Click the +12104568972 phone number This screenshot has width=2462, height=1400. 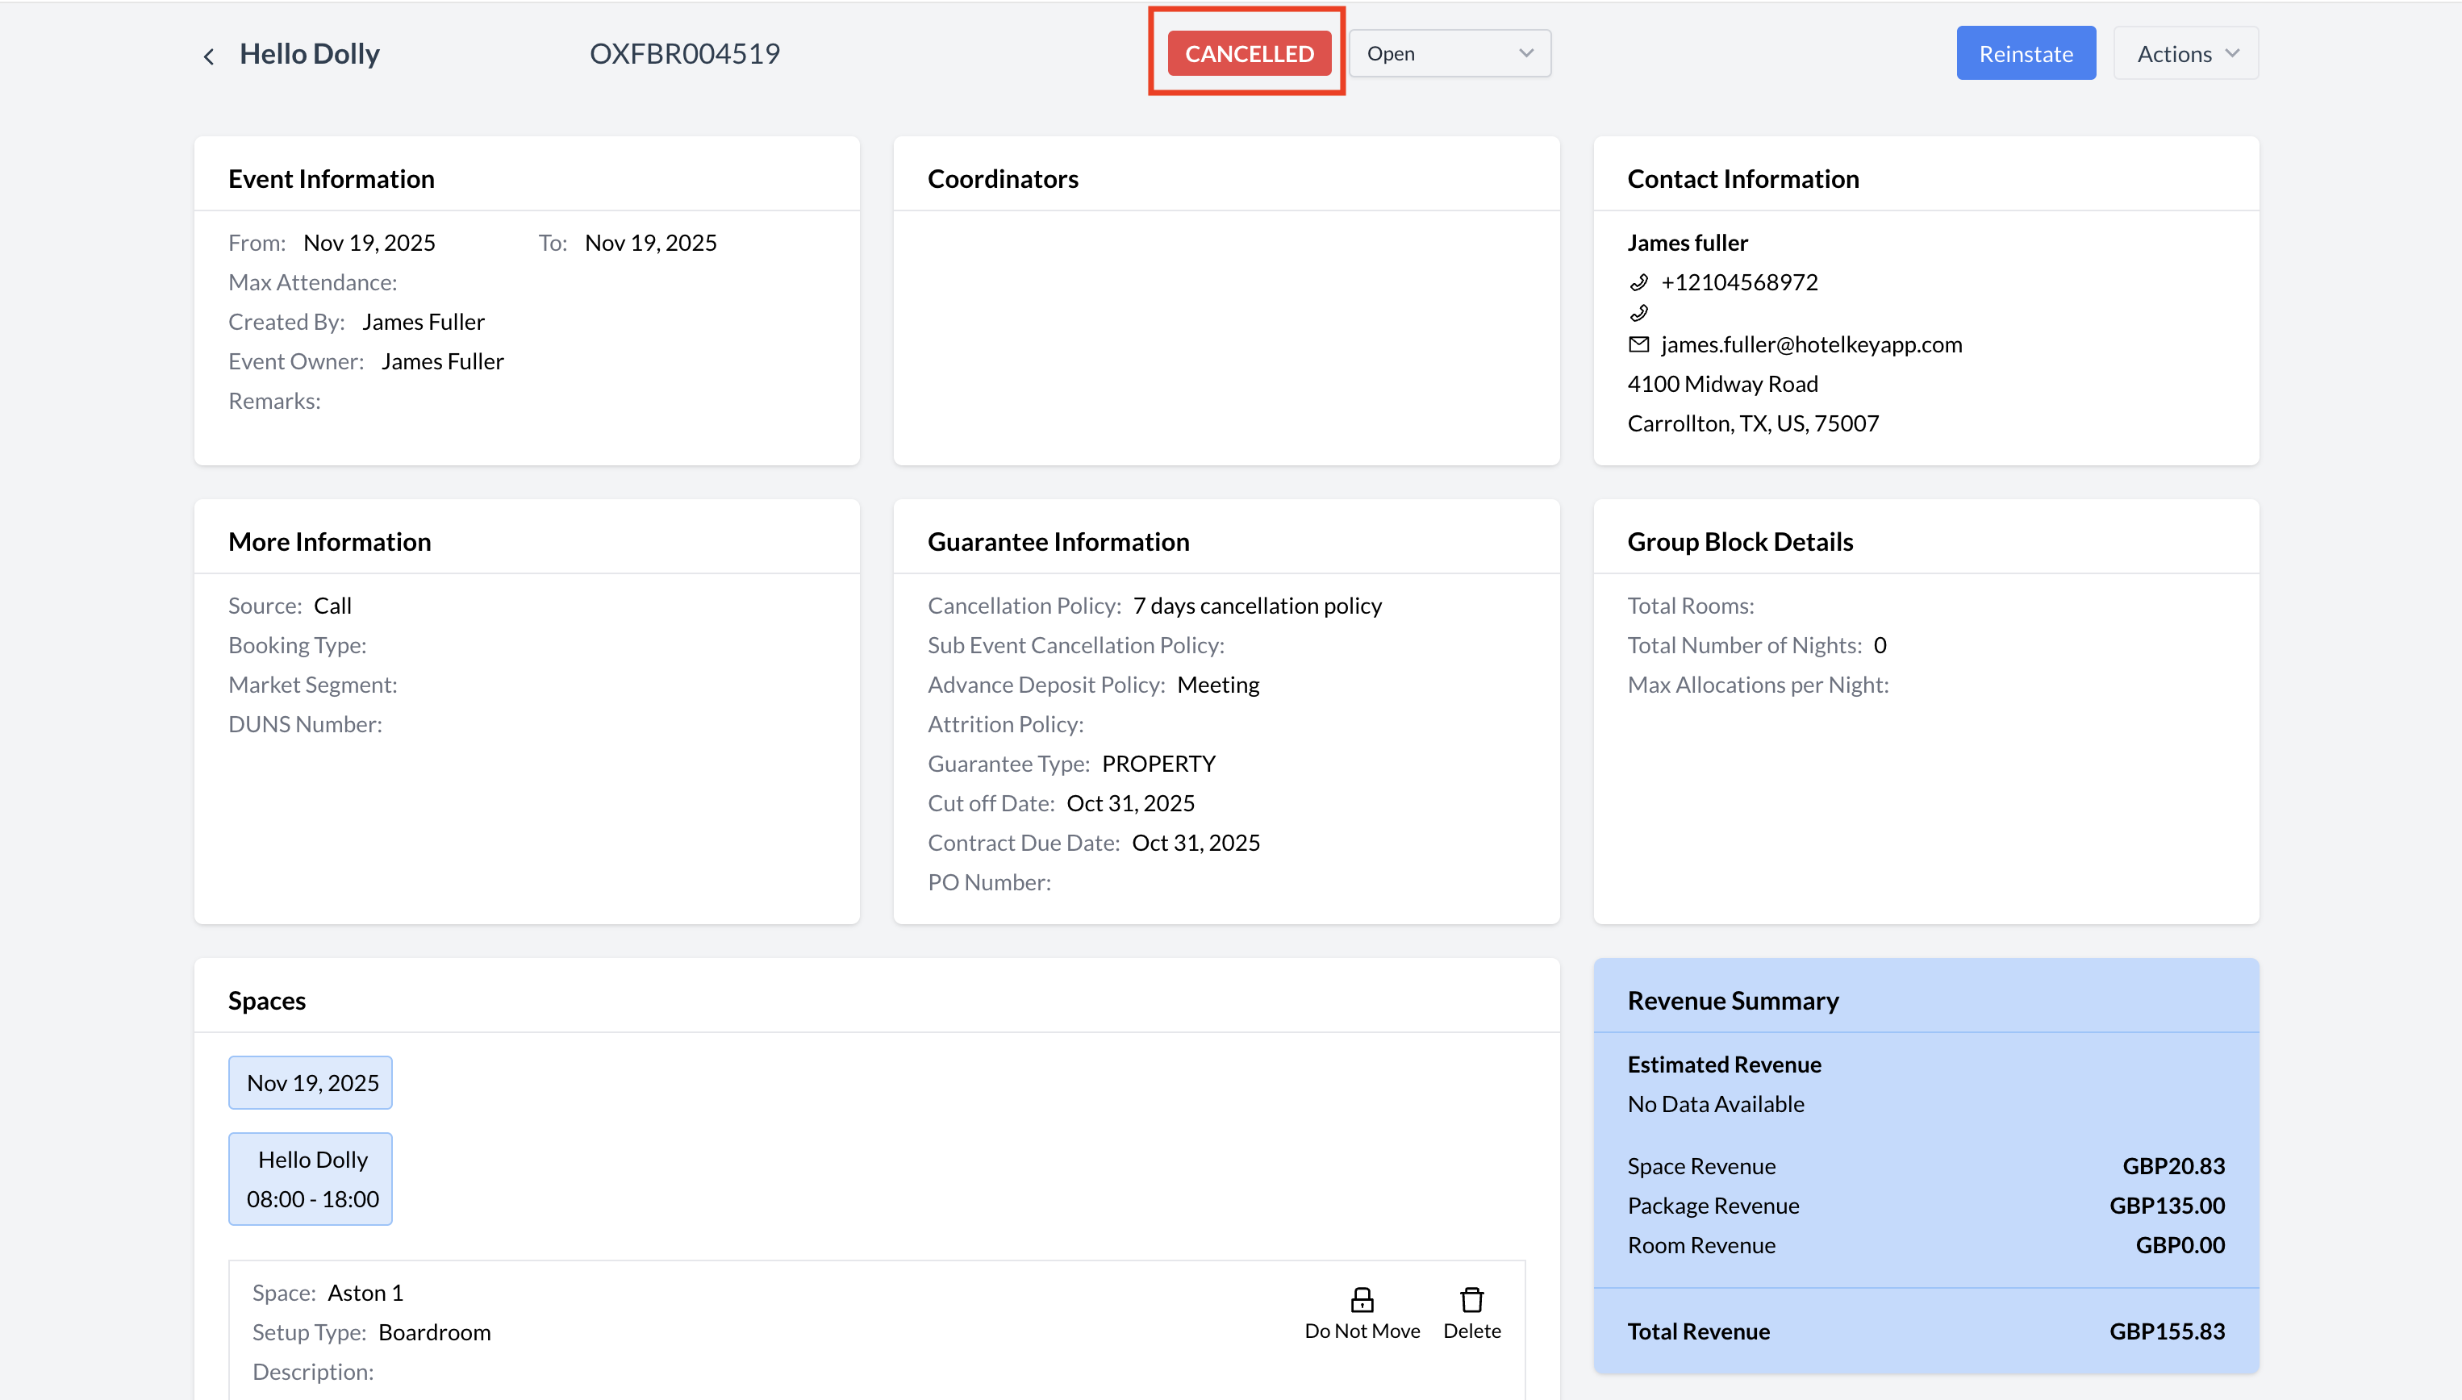click(1738, 283)
